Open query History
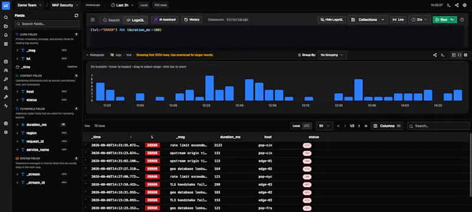 pos(192,19)
